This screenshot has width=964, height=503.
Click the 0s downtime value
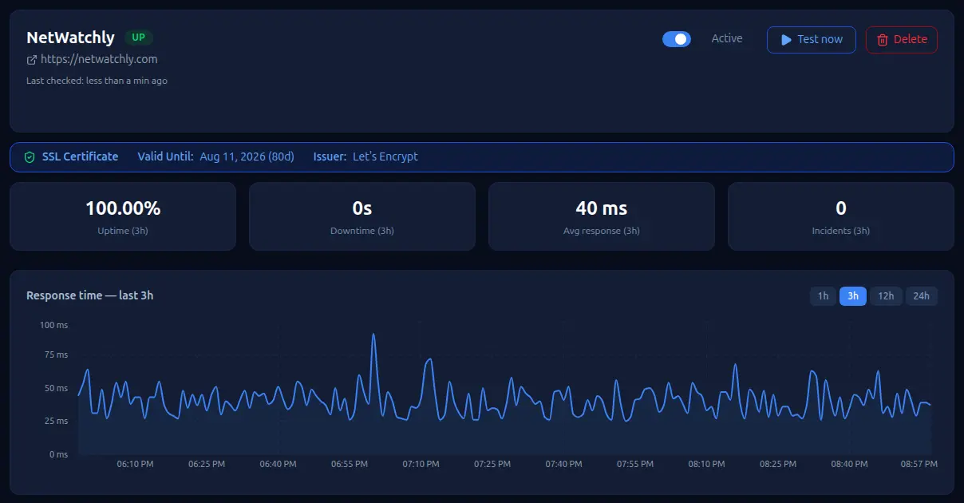point(362,208)
